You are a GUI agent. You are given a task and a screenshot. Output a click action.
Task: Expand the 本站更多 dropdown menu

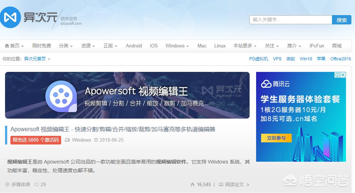click(x=255, y=46)
